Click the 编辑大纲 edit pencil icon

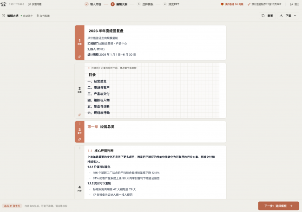(3, 16)
